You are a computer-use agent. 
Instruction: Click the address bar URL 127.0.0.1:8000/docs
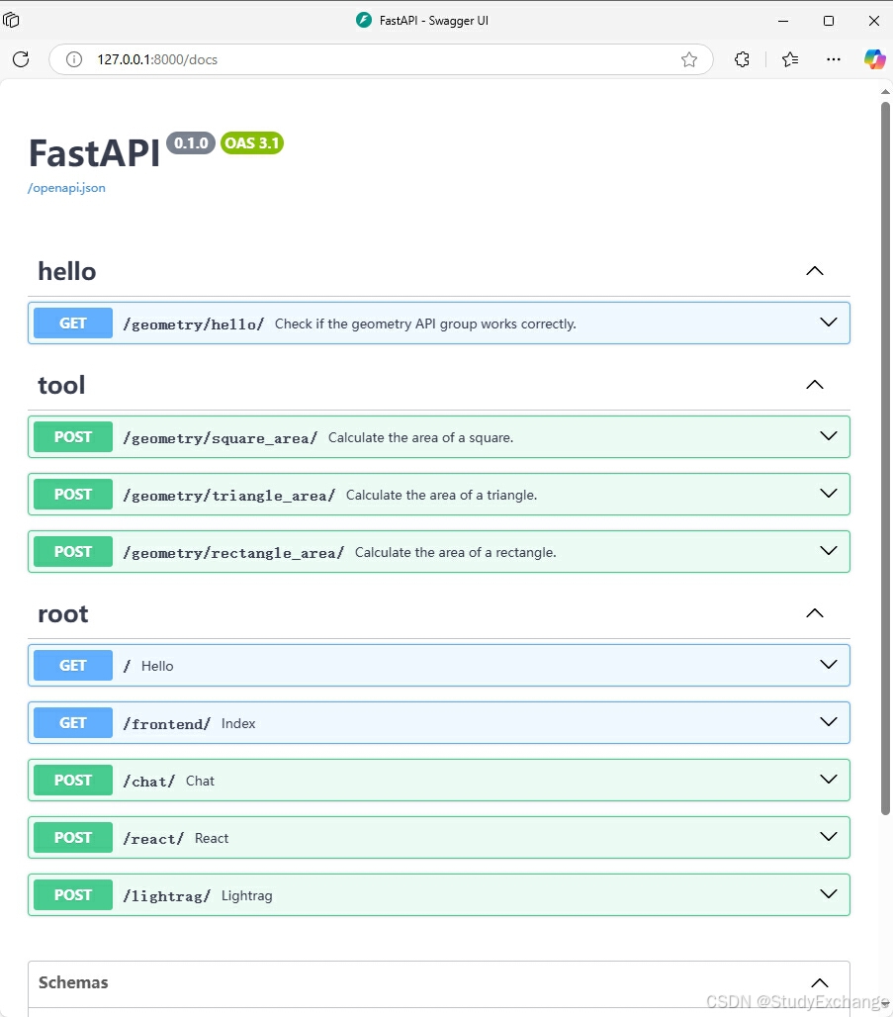coord(157,59)
